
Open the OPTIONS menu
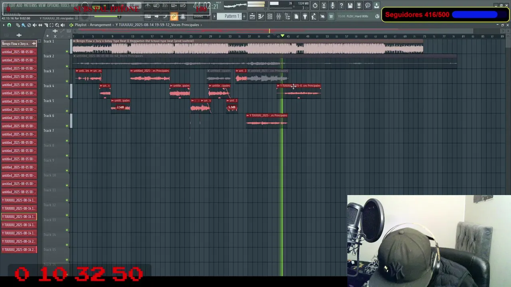coord(53,5)
